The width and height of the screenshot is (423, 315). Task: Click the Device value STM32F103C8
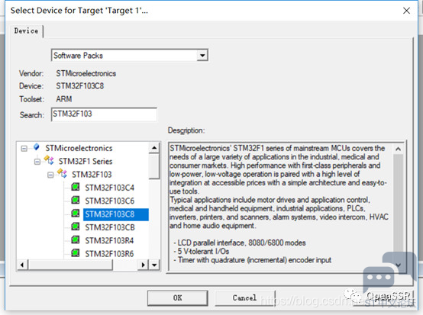point(80,86)
